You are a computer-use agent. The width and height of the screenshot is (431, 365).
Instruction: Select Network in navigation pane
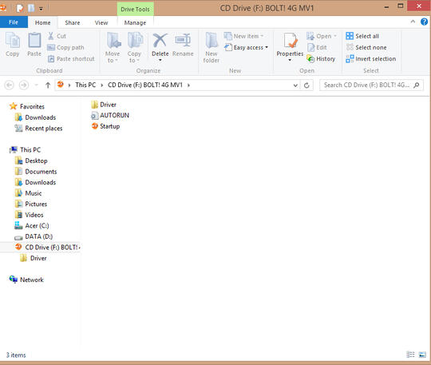pyautogui.click(x=26, y=280)
